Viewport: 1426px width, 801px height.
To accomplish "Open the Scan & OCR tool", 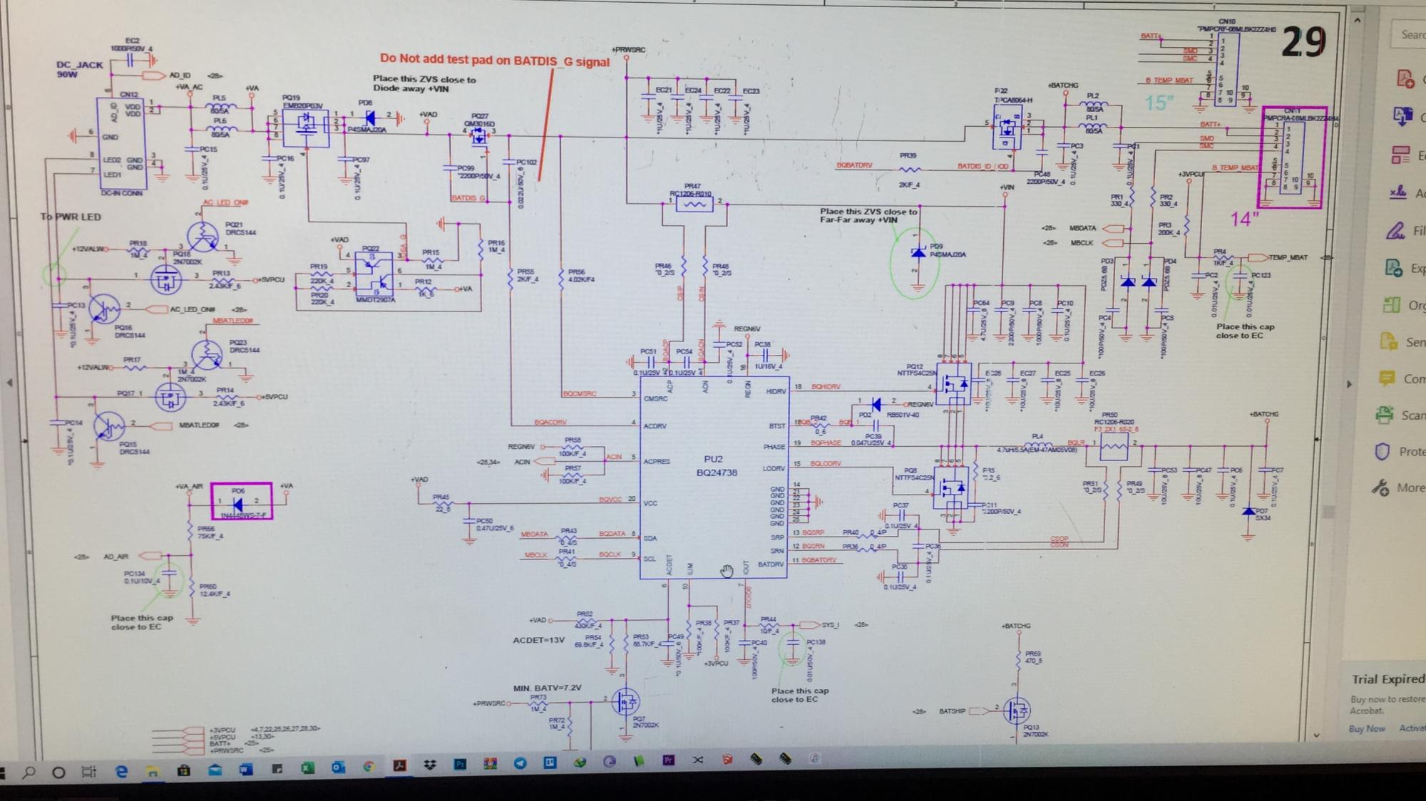I will [x=1385, y=415].
